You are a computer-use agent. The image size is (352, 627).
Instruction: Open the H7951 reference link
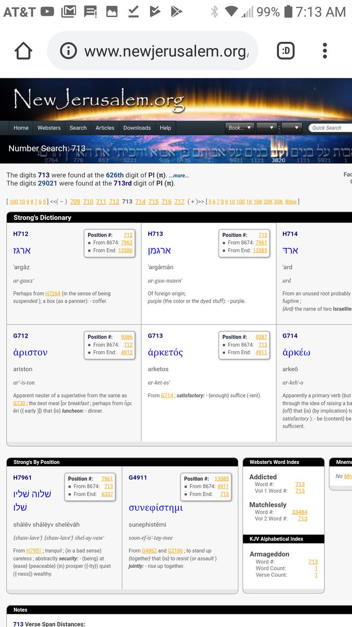pos(34,551)
